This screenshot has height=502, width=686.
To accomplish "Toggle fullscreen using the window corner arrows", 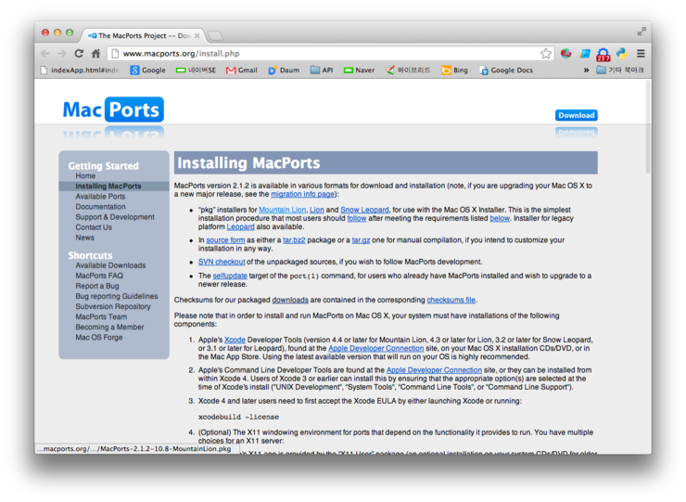I will point(642,32).
